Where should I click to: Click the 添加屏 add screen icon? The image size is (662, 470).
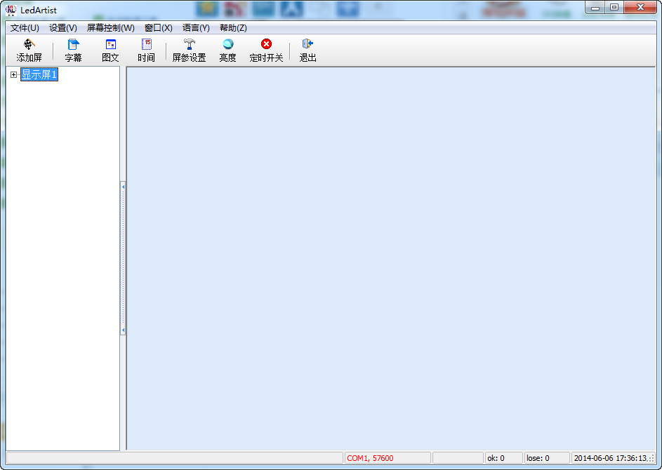click(29, 51)
